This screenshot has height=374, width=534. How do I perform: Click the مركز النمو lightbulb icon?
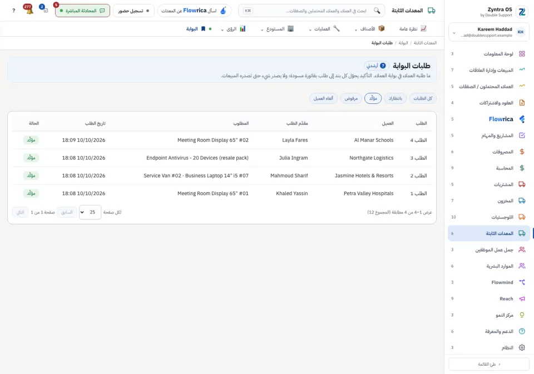coord(522,315)
